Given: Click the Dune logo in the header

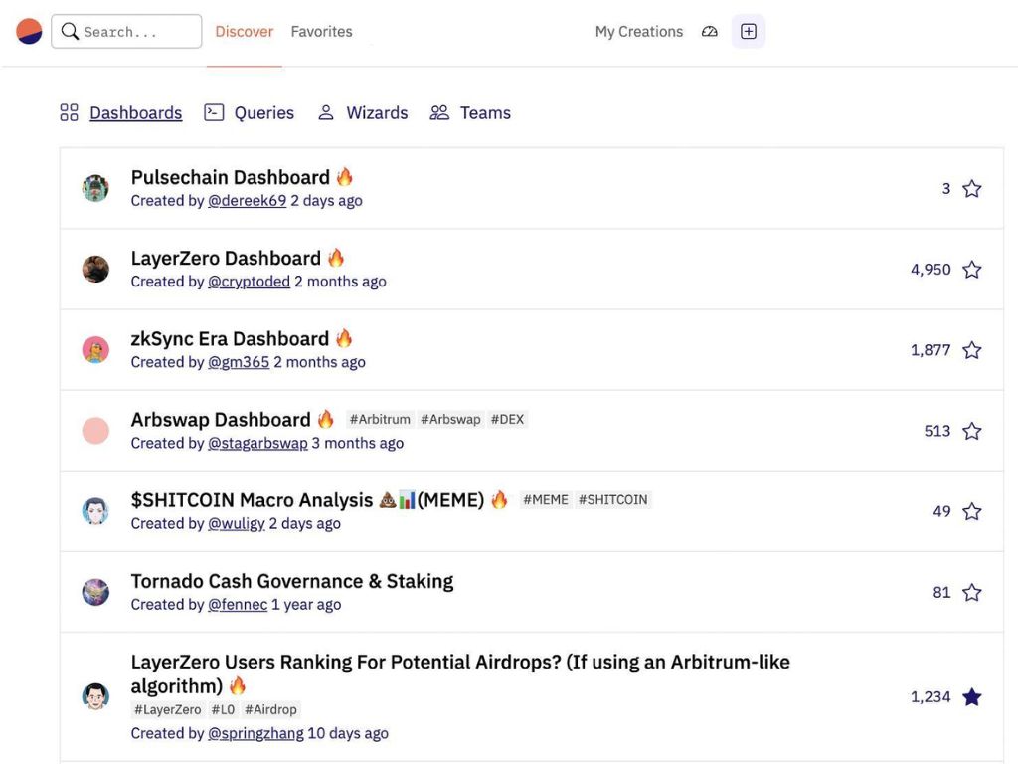Looking at the screenshot, I should click(29, 31).
